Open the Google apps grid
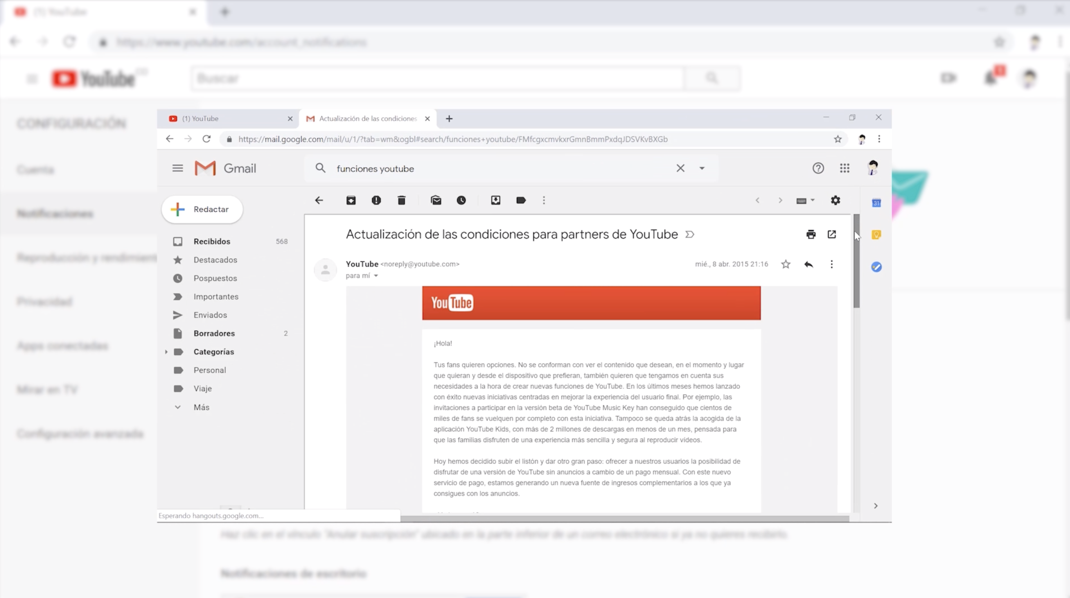 click(844, 168)
